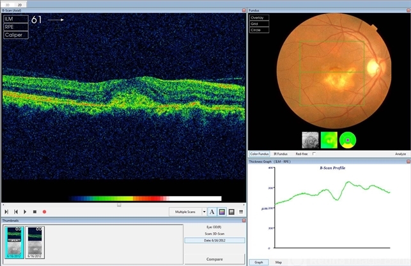Open the circular thickness map icon
Image resolution: width=411 pixels, height=266 pixels.
[x=348, y=139]
